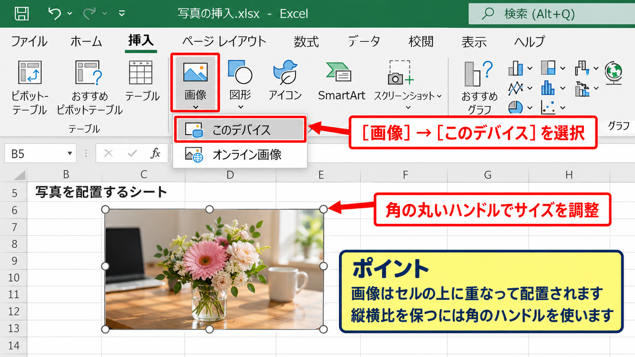The width and height of the screenshot is (635, 357).
Task: Expand scatter chart dropdown arrow
Action: click(563, 108)
